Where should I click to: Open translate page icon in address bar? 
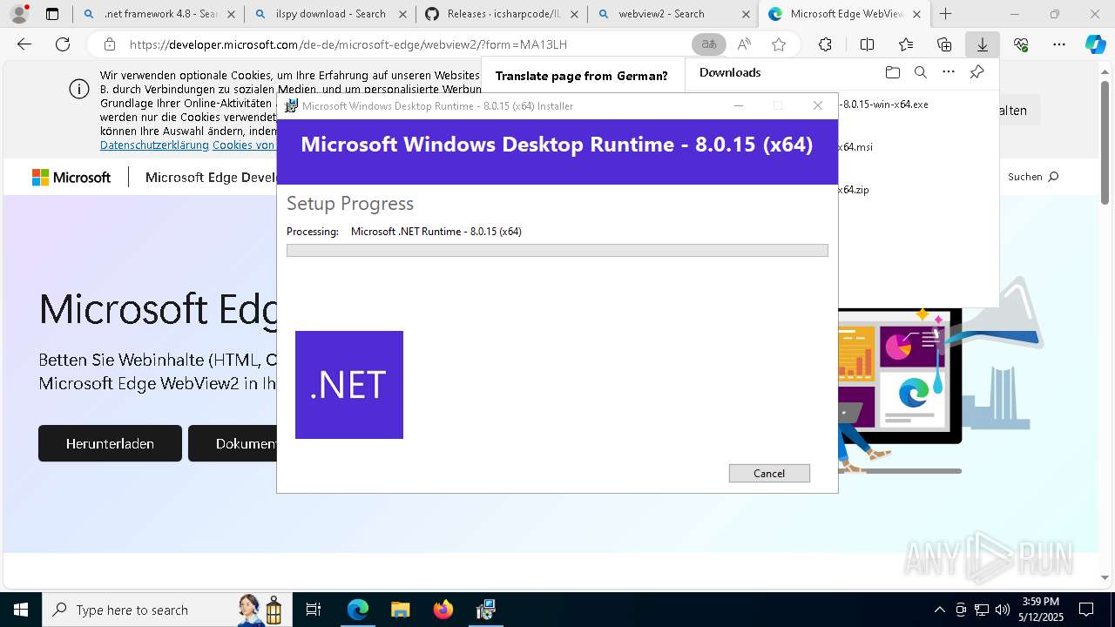709,44
